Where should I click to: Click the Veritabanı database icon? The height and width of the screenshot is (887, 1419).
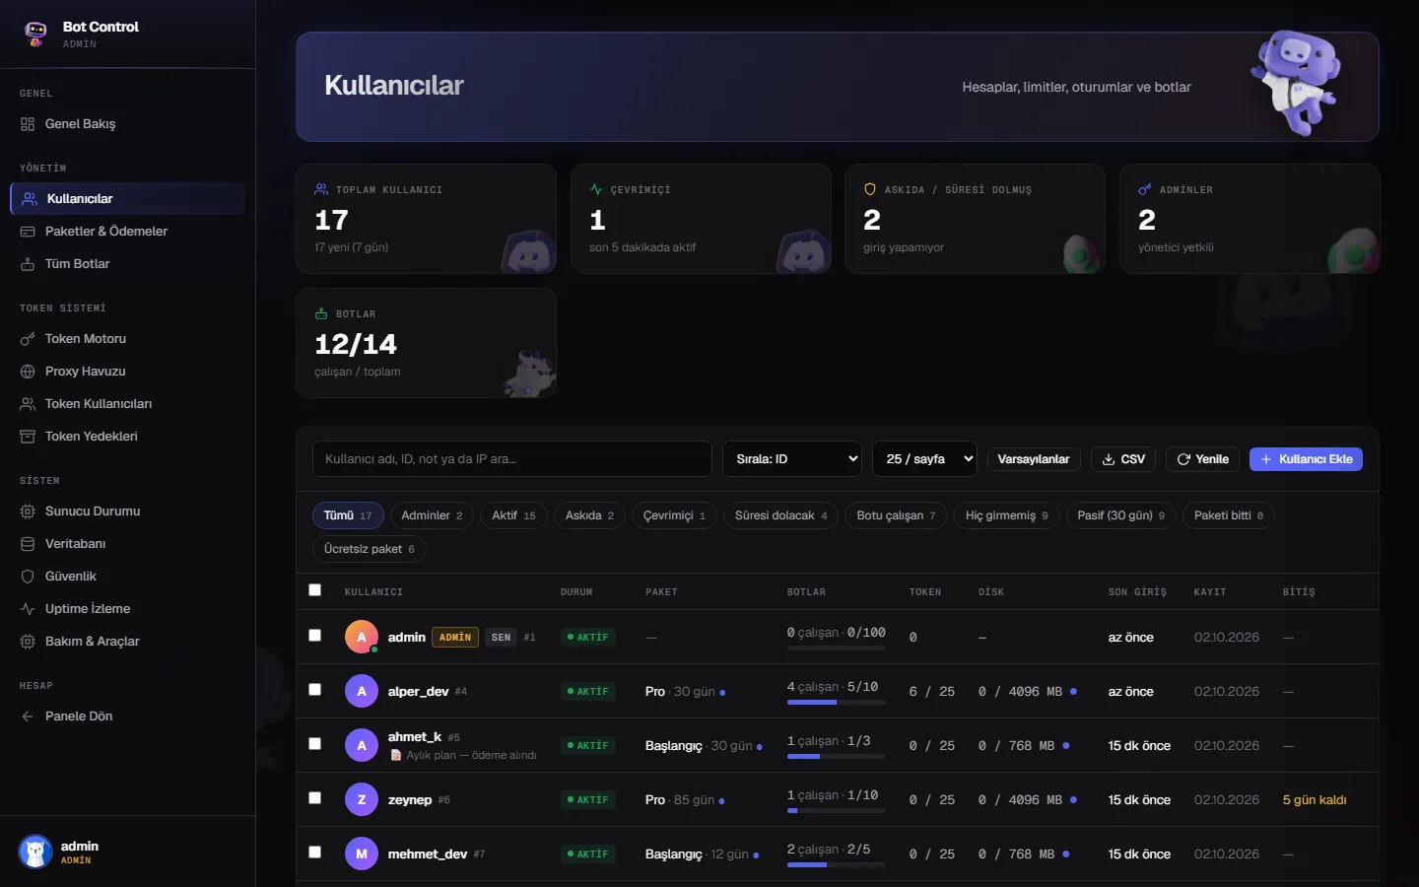[28, 544]
